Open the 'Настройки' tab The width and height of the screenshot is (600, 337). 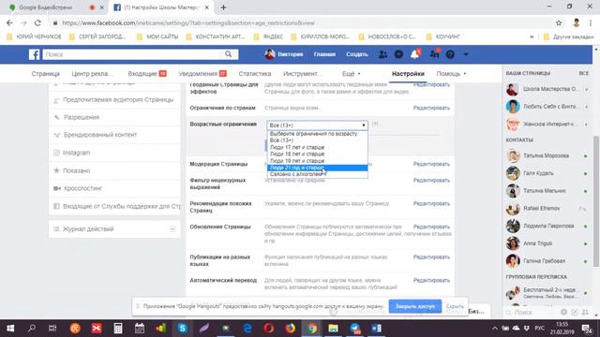tap(408, 74)
